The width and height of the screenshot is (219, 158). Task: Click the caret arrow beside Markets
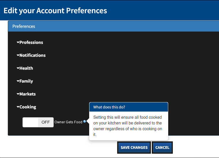(18, 94)
